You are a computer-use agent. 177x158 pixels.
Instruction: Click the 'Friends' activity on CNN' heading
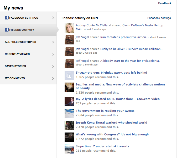[x=80, y=18]
